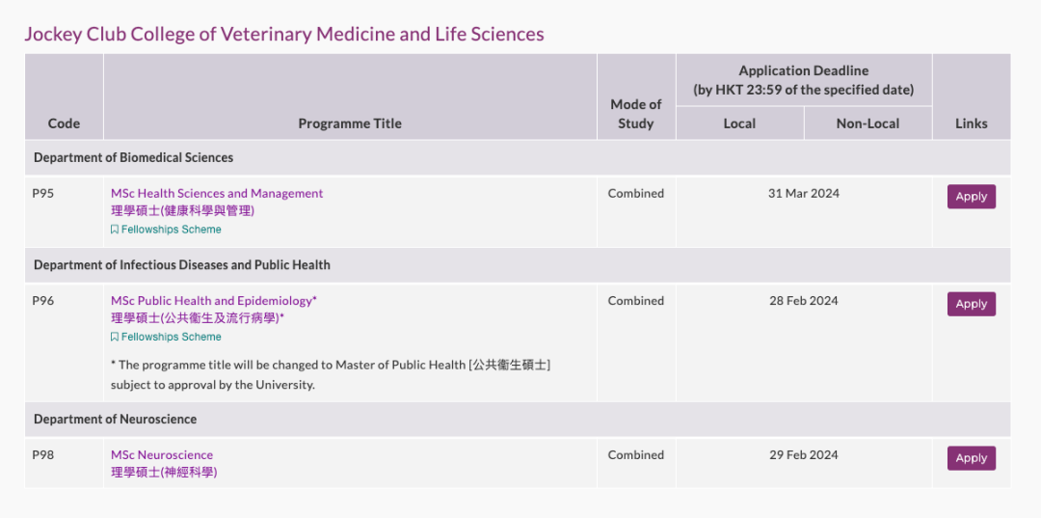The height and width of the screenshot is (518, 1041).
Task: Click the Apply button for P95
Action: 972,197
